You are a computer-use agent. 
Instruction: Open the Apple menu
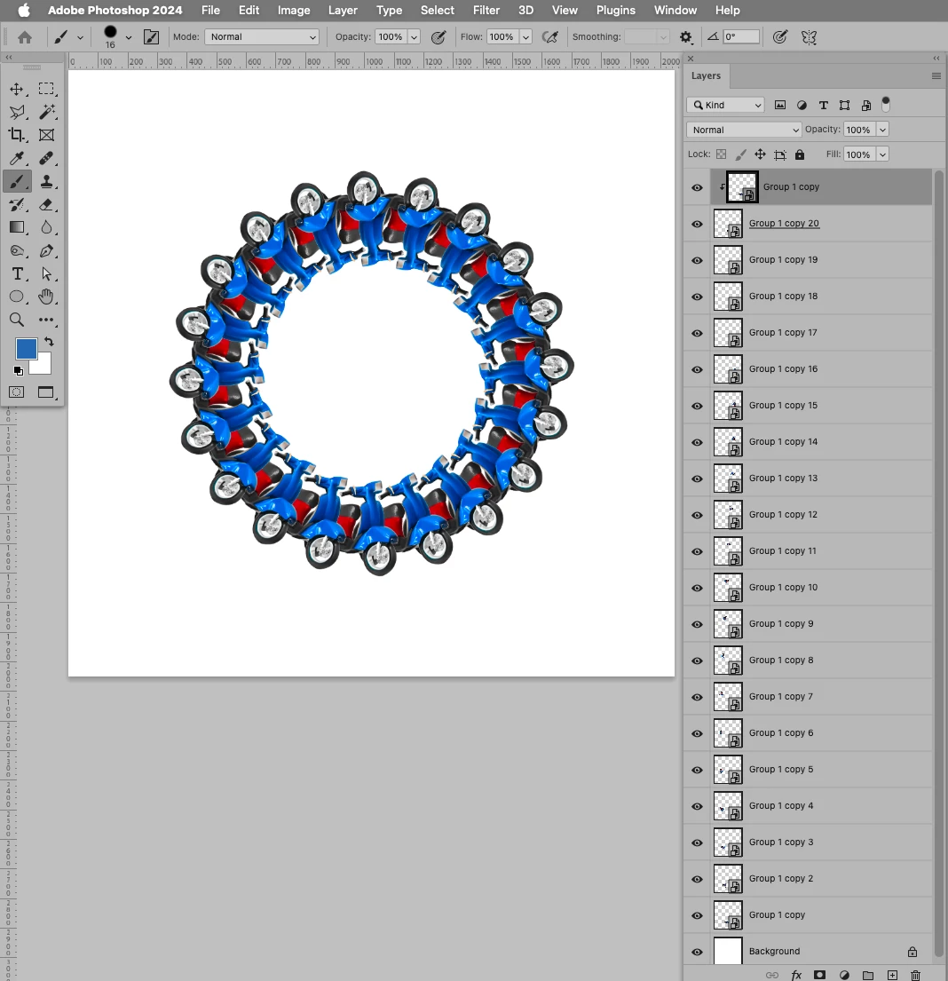click(x=24, y=10)
